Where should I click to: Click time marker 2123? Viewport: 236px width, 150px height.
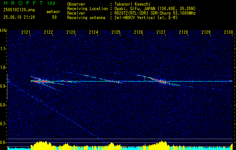tap(71, 32)
